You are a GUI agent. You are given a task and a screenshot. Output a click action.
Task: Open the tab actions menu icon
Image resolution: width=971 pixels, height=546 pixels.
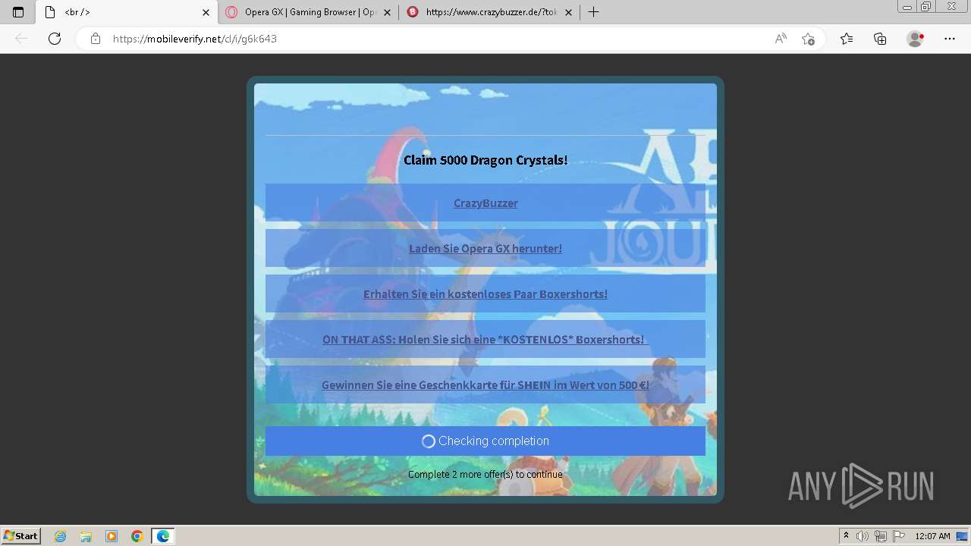18,12
